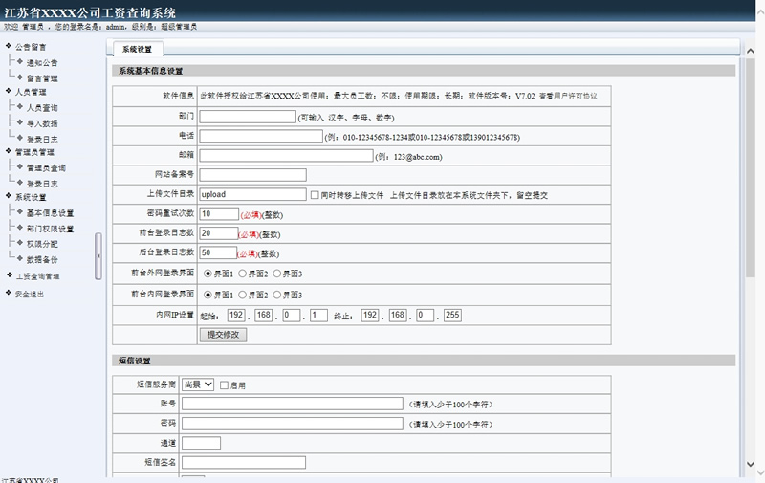The height and width of the screenshot is (483, 765).
Task: Select 界面2 for 前台外网登录界面
Action: pyautogui.click(x=242, y=274)
